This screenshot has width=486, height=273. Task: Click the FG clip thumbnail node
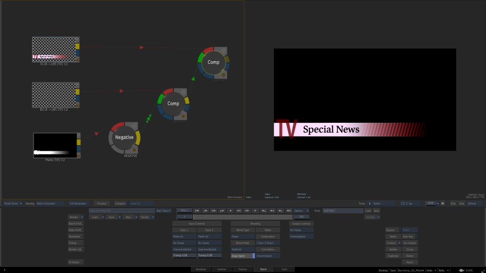(x=54, y=49)
